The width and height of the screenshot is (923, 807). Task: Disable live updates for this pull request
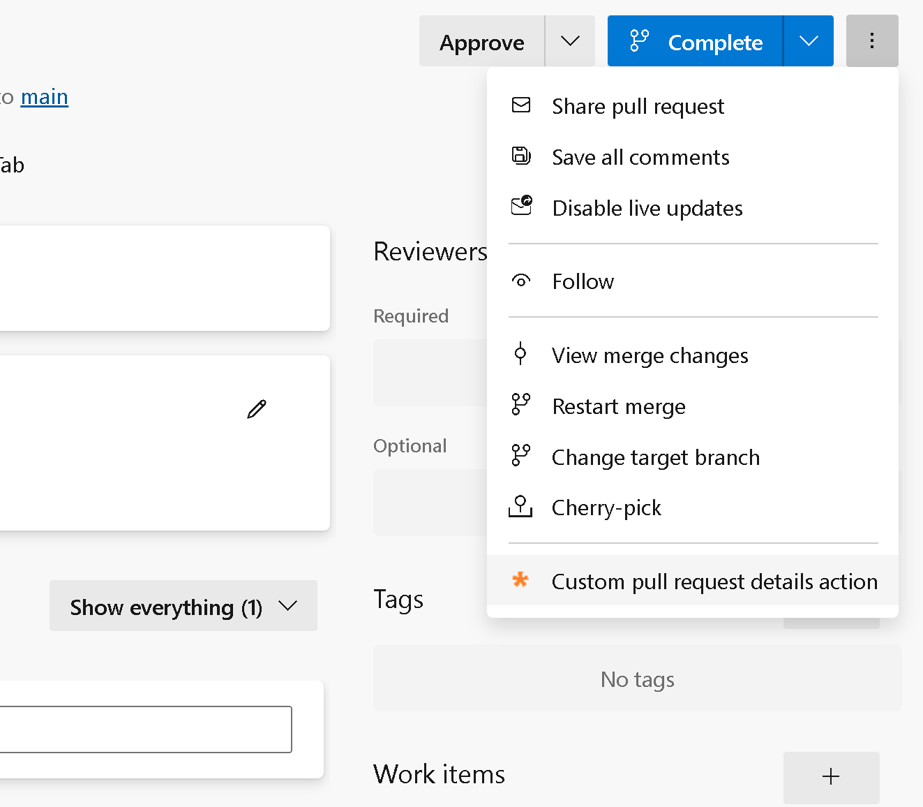[x=647, y=207]
